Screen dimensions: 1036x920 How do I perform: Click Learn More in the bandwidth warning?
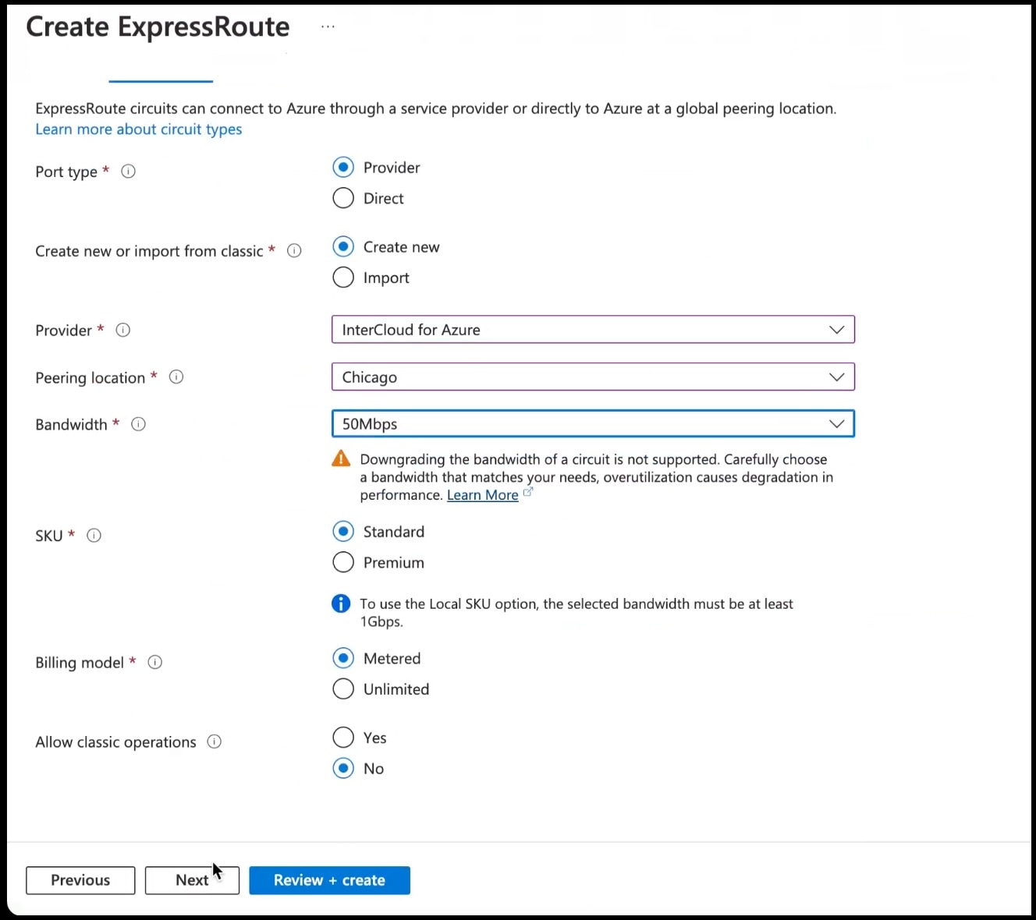click(482, 495)
